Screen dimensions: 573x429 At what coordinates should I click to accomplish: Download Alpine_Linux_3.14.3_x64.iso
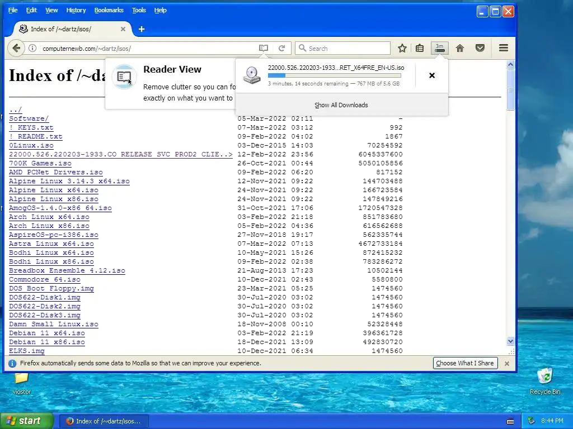click(x=69, y=181)
